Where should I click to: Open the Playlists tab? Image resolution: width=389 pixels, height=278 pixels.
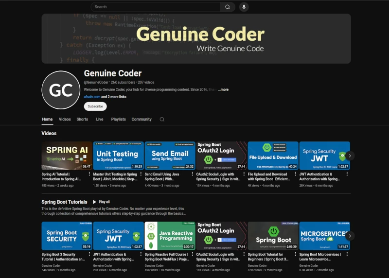point(119,119)
